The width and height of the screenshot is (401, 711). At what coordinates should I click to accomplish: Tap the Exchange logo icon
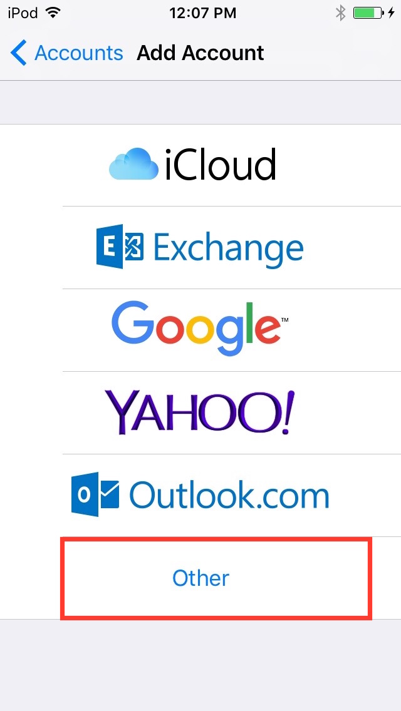pos(120,246)
